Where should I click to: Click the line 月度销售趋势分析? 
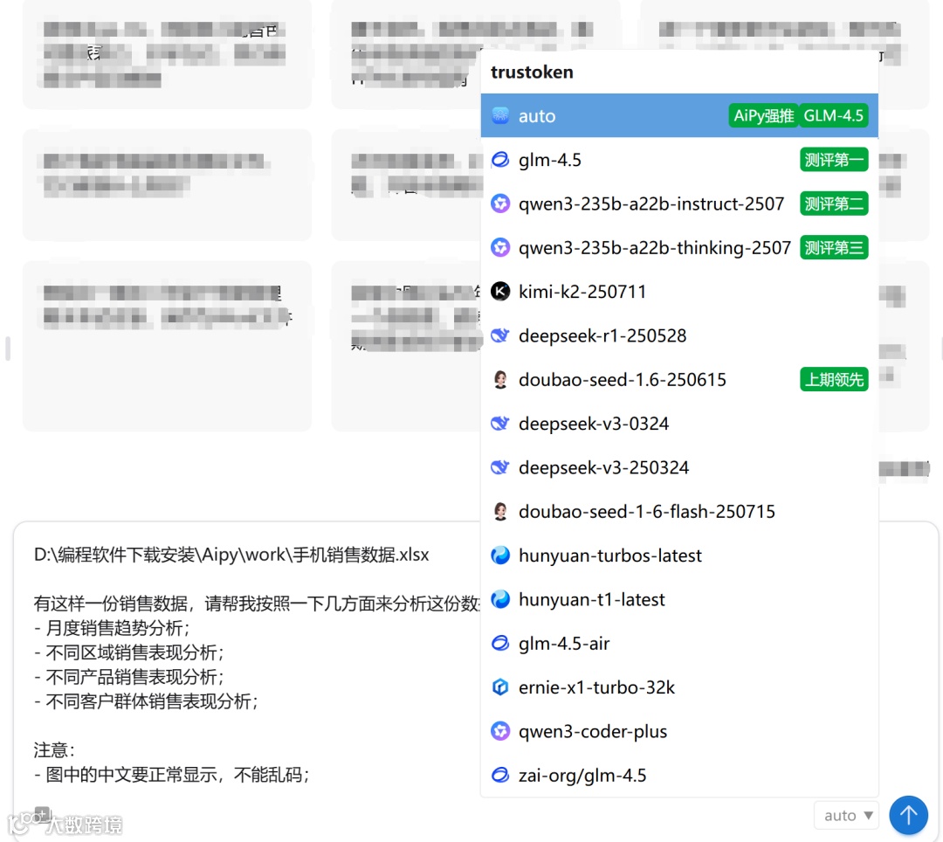112,628
